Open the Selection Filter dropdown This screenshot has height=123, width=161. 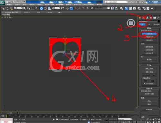coord(18,8)
